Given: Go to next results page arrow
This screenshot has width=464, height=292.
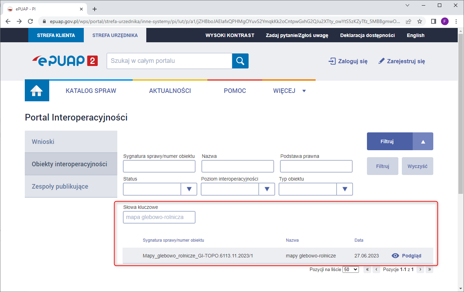Looking at the screenshot, I should [420, 270].
